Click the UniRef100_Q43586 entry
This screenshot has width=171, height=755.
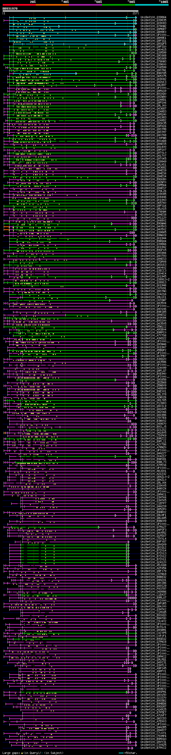tap(153, 362)
